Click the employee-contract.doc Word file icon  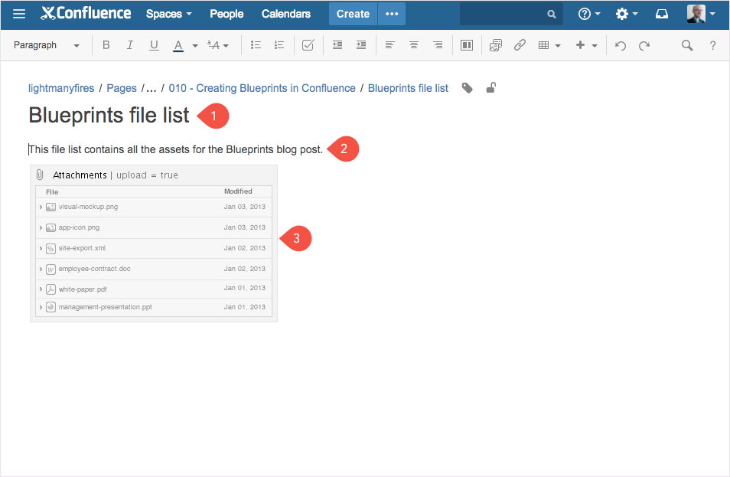pos(51,270)
